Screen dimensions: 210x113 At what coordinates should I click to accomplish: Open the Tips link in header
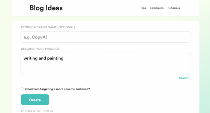coord(143,8)
